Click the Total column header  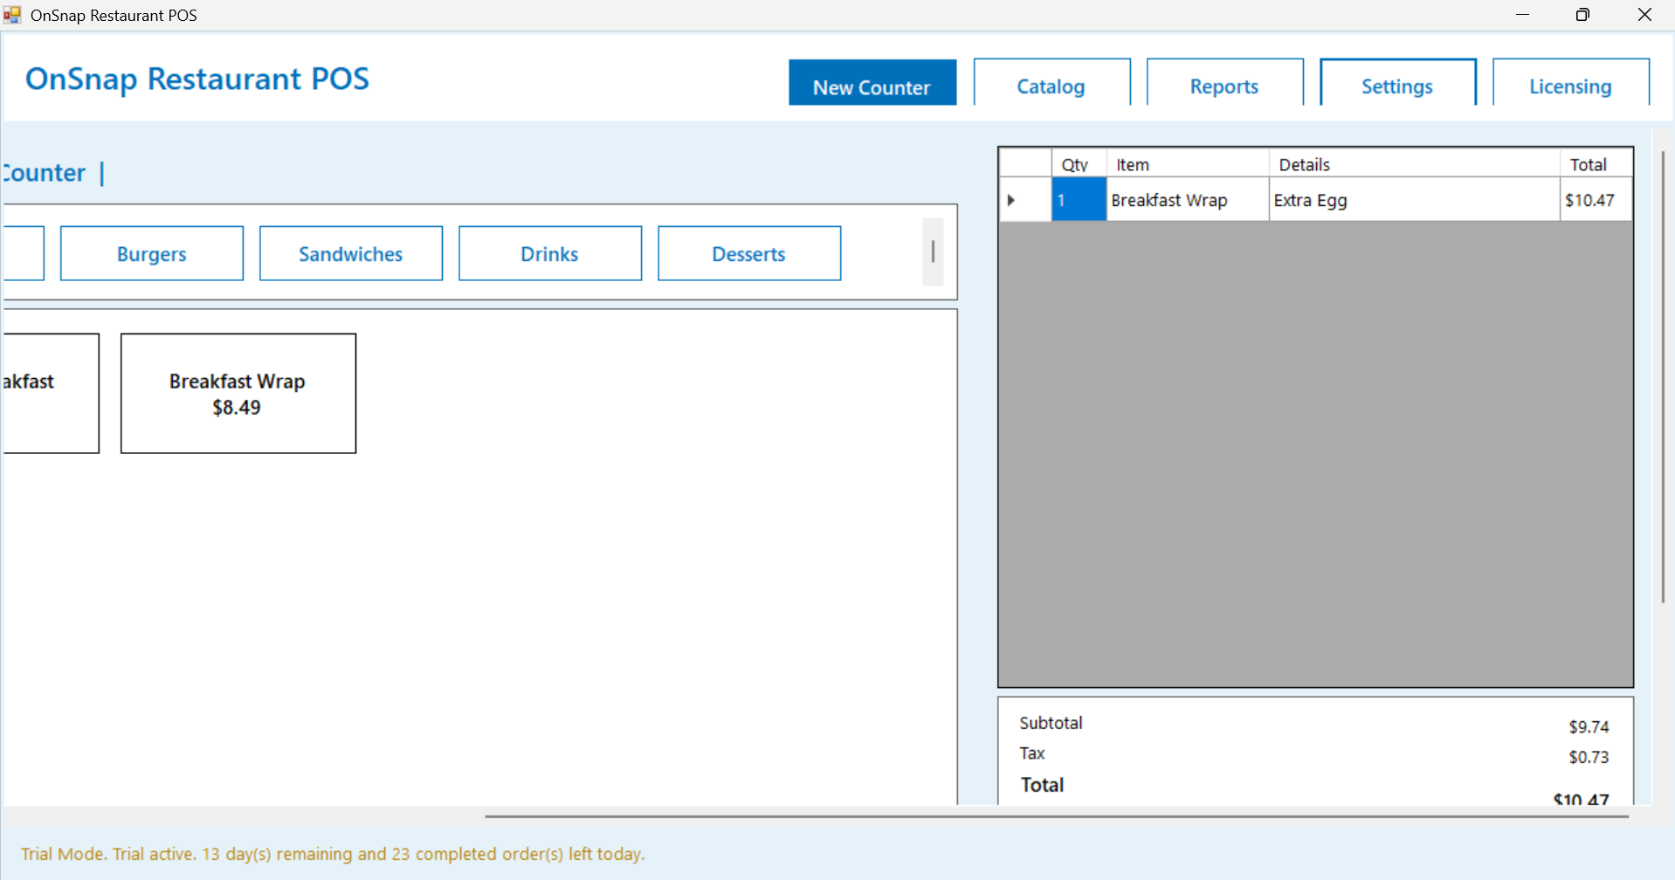coord(1594,164)
